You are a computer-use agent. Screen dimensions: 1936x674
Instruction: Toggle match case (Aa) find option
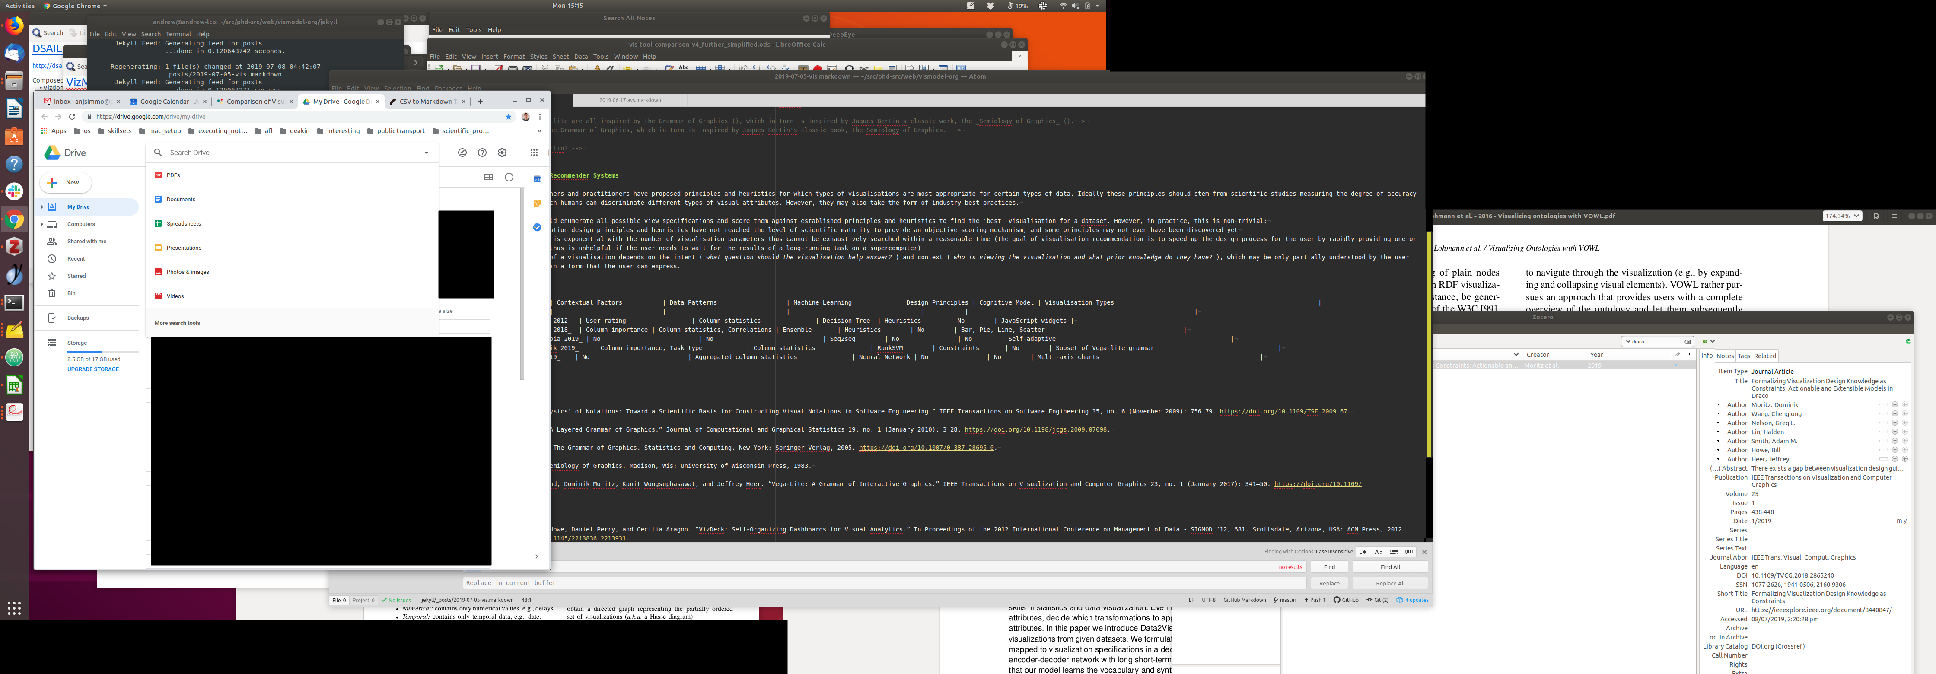tap(1379, 552)
